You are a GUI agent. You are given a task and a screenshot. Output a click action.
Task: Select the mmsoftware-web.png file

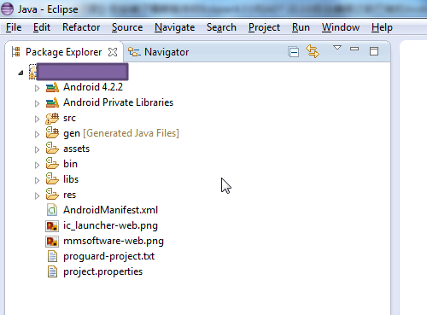tap(114, 241)
